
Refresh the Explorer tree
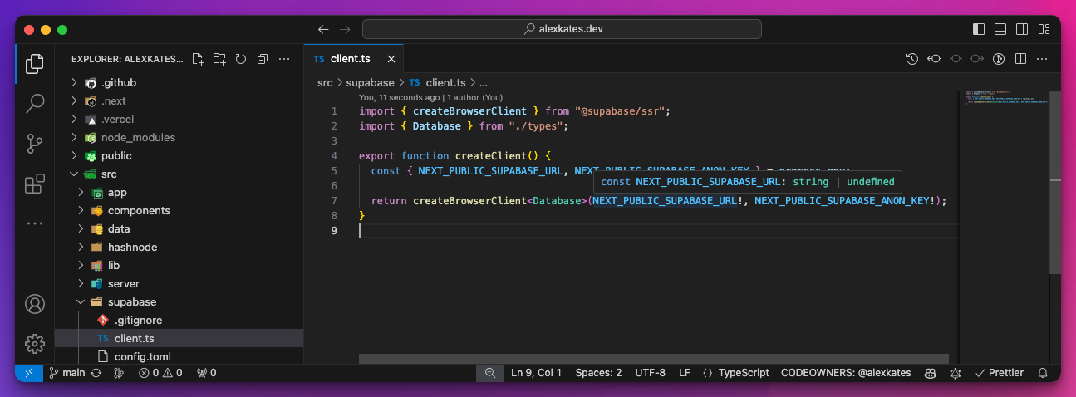click(241, 59)
